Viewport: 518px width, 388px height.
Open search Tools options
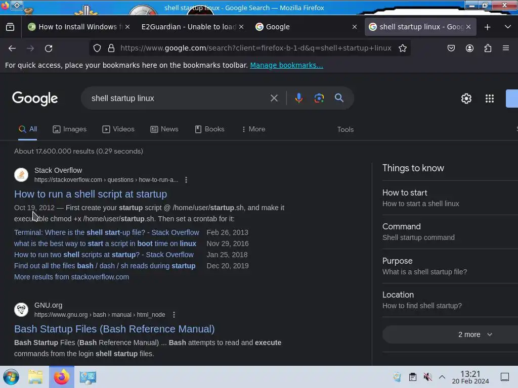tap(345, 129)
